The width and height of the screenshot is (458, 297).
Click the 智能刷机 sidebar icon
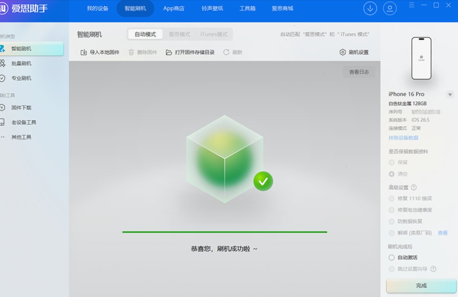coord(2,49)
